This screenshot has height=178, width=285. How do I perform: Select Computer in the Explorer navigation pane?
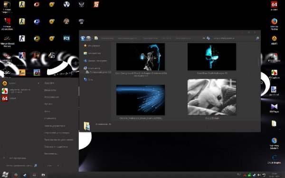click(92, 68)
